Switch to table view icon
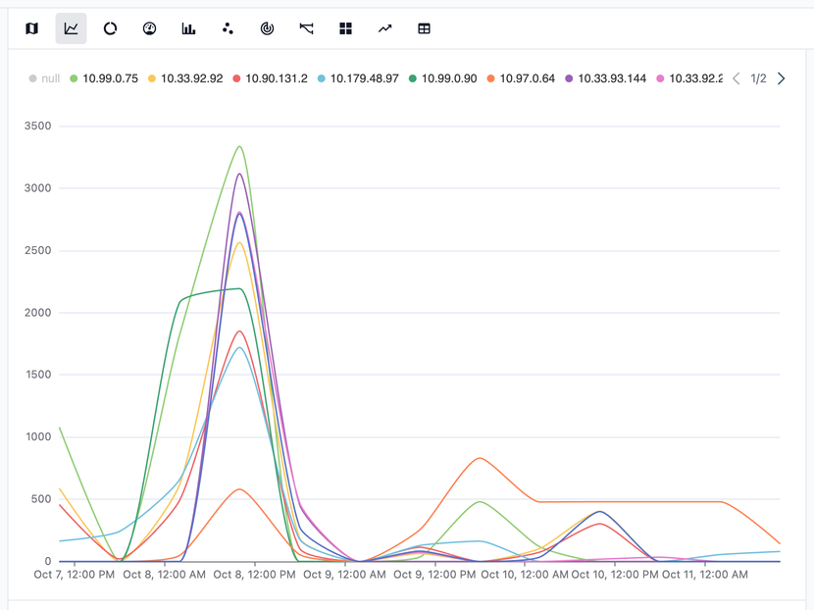This screenshot has height=610, width=814. pos(424,28)
